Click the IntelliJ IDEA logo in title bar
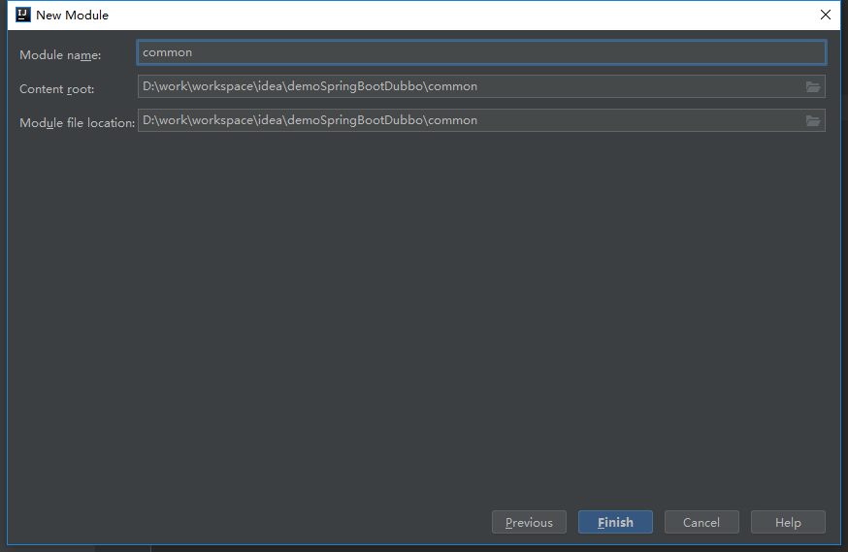This screenshot has width=848, height=552. pyautogui.click(x=22, y=15)
